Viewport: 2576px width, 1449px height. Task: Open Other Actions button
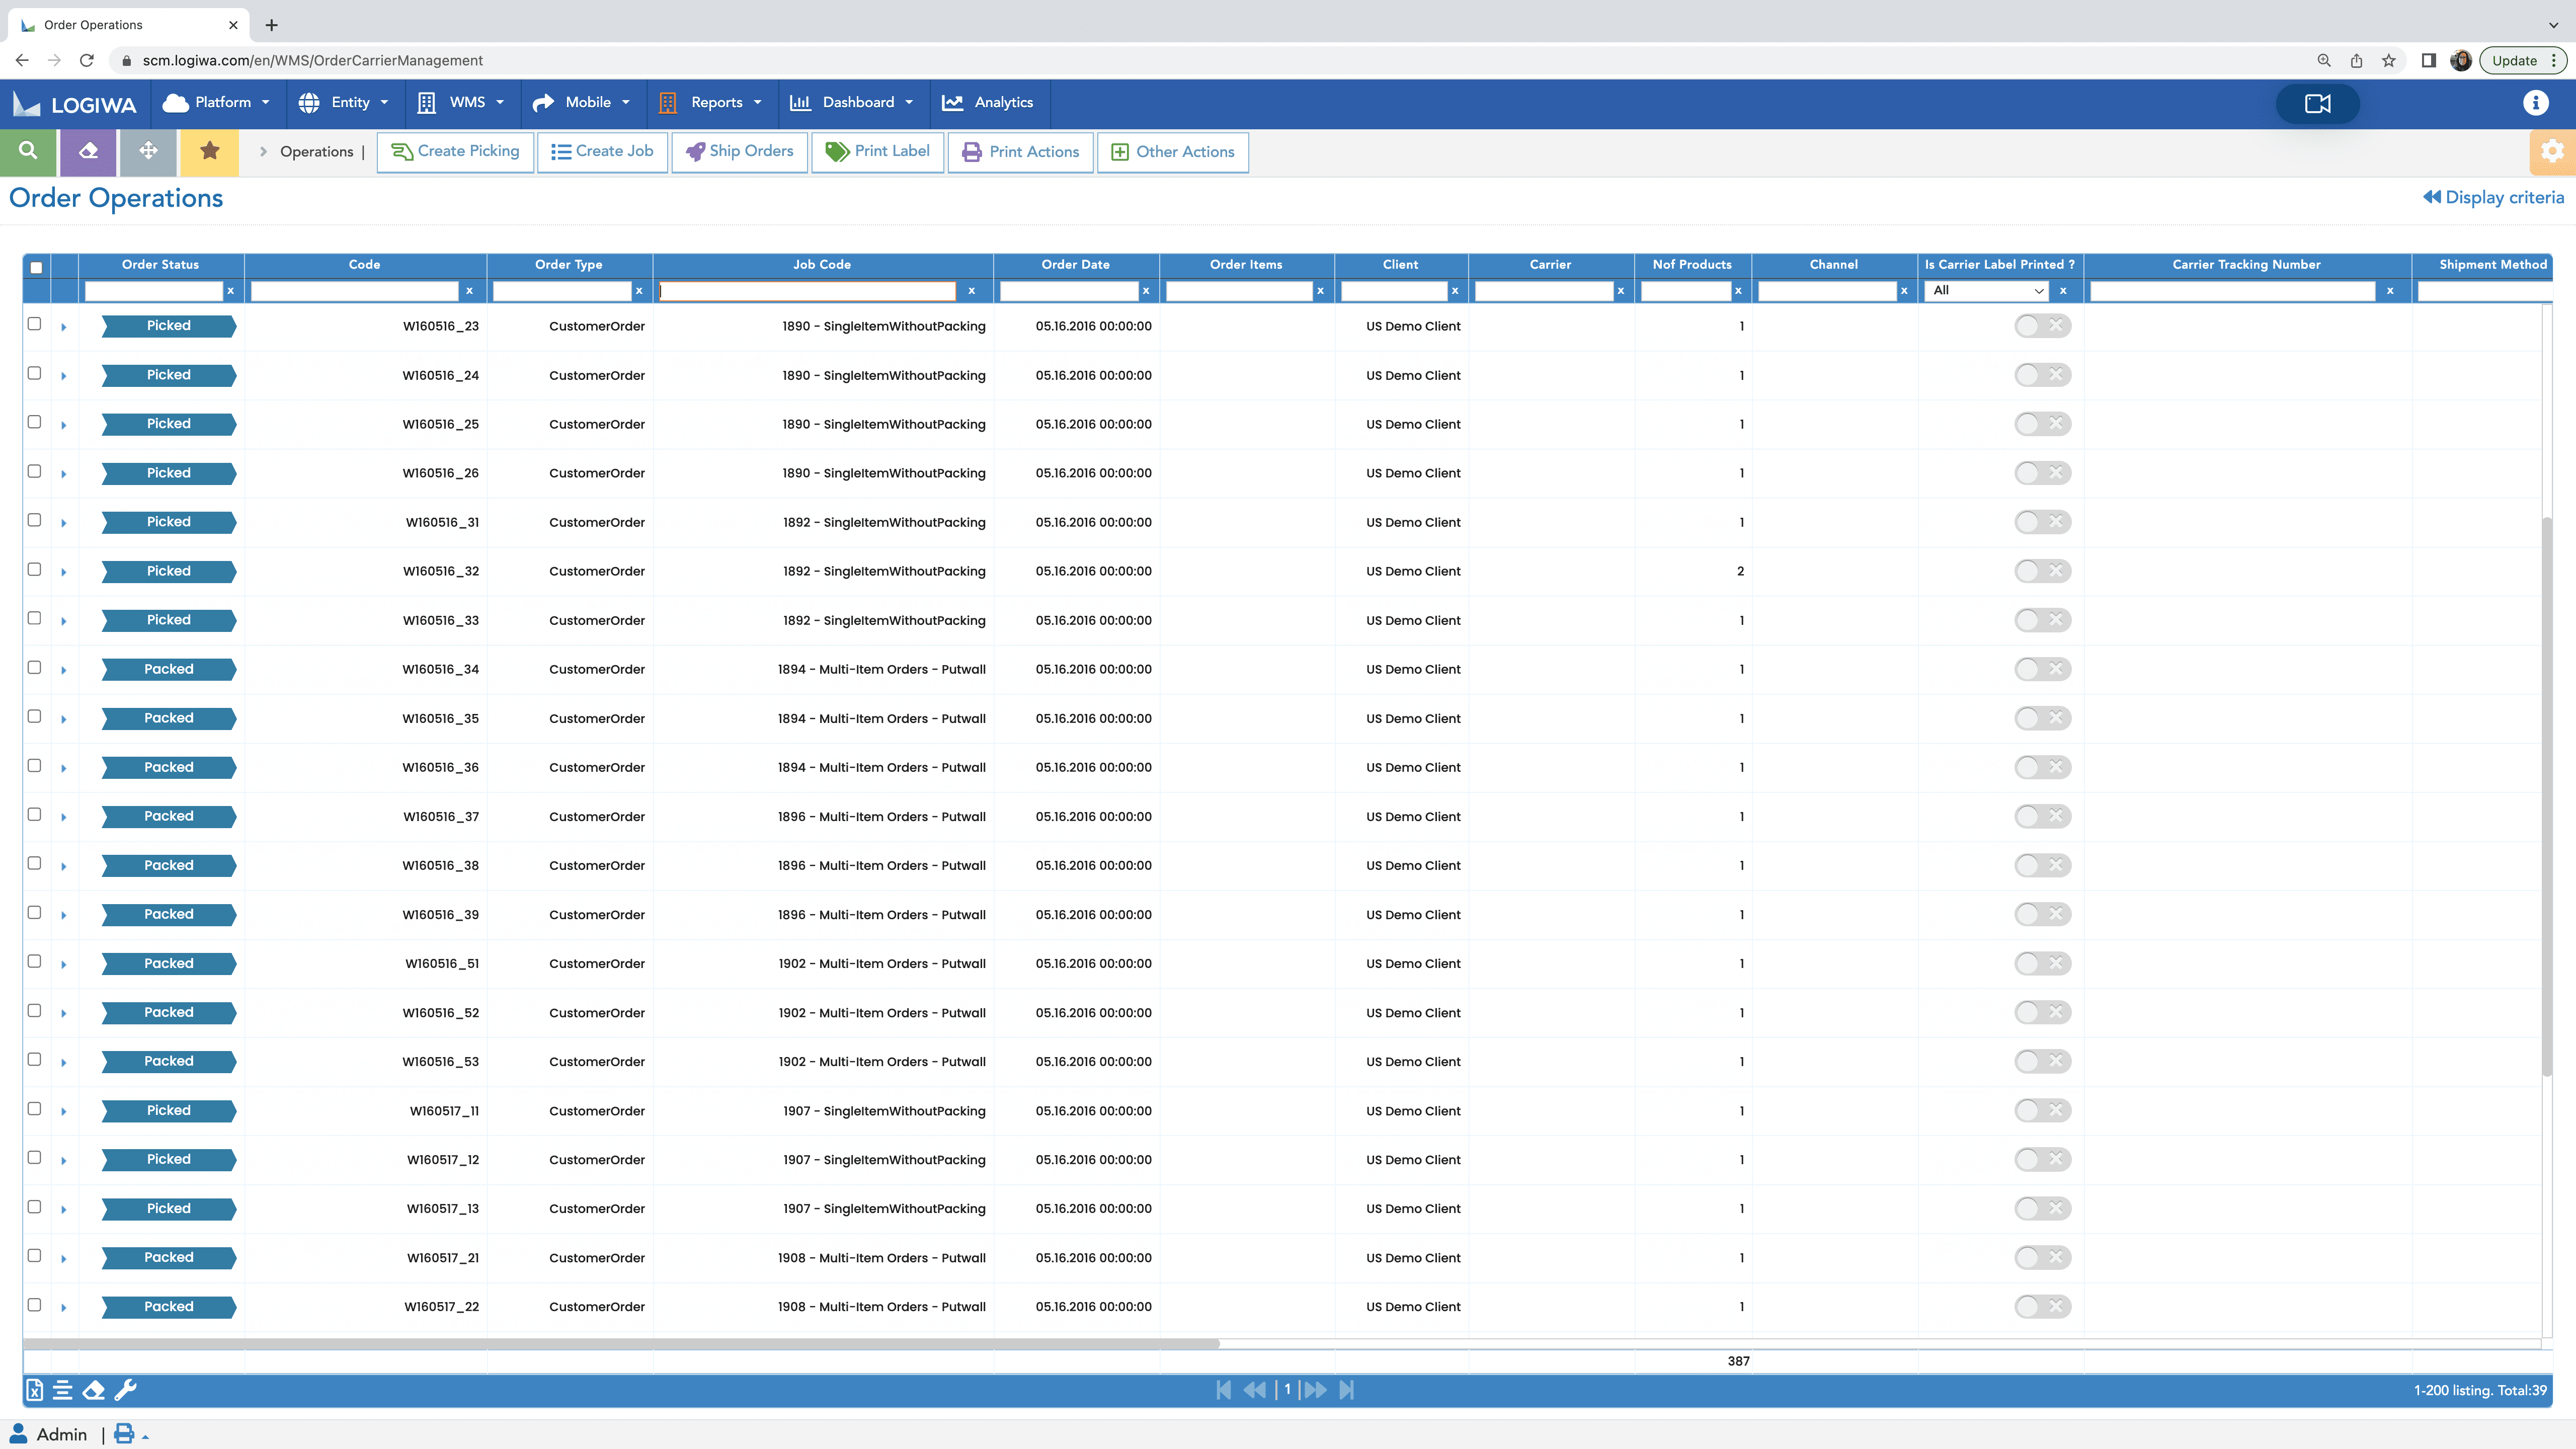1172,152
